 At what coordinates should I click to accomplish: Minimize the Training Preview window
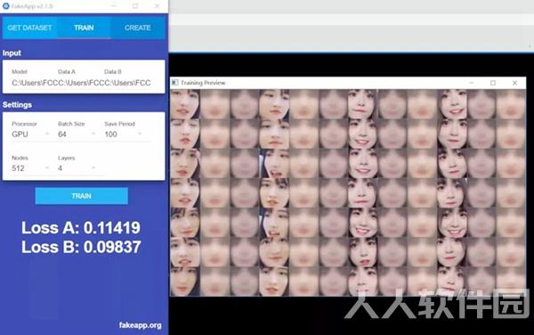point(472,83)
